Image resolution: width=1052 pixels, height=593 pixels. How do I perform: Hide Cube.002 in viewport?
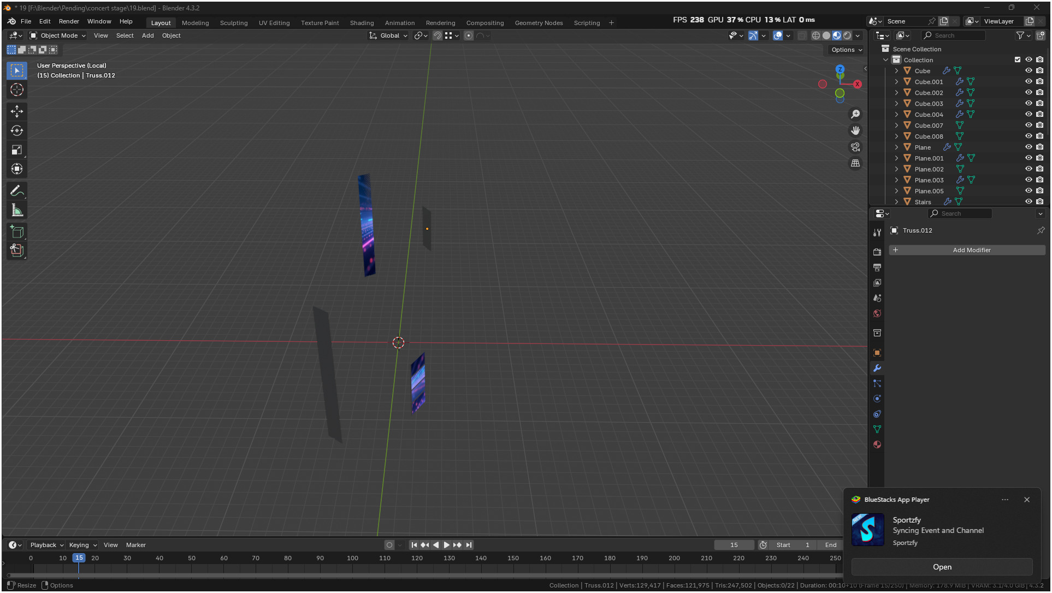[x=1029, y=93]
